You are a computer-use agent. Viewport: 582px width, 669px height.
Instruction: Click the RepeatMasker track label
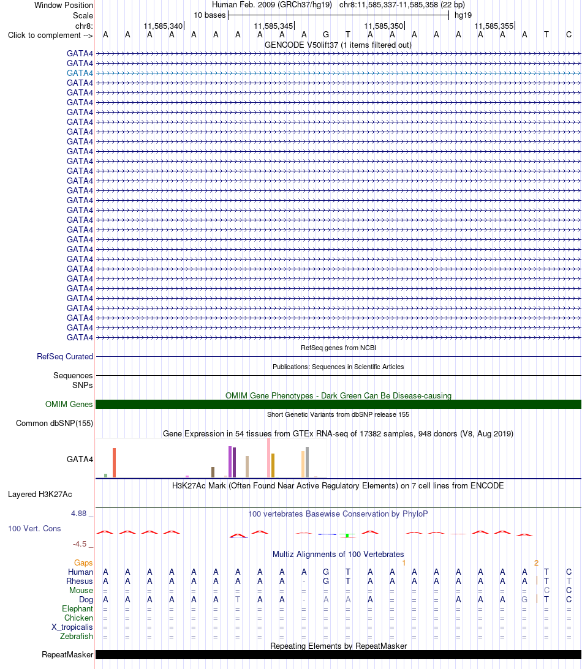click(x=67, y=654)
